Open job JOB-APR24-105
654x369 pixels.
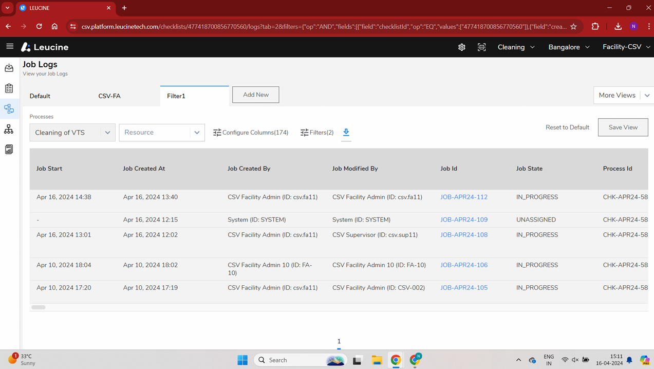click(464, 288)
